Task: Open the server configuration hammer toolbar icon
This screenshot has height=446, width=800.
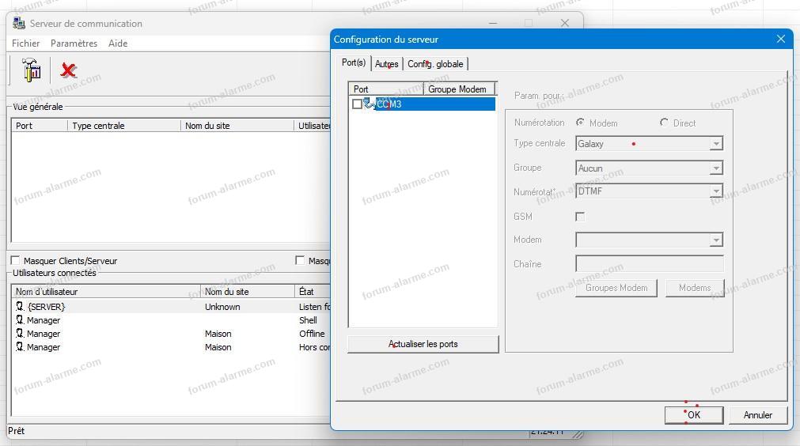Action: coord(32,70)
